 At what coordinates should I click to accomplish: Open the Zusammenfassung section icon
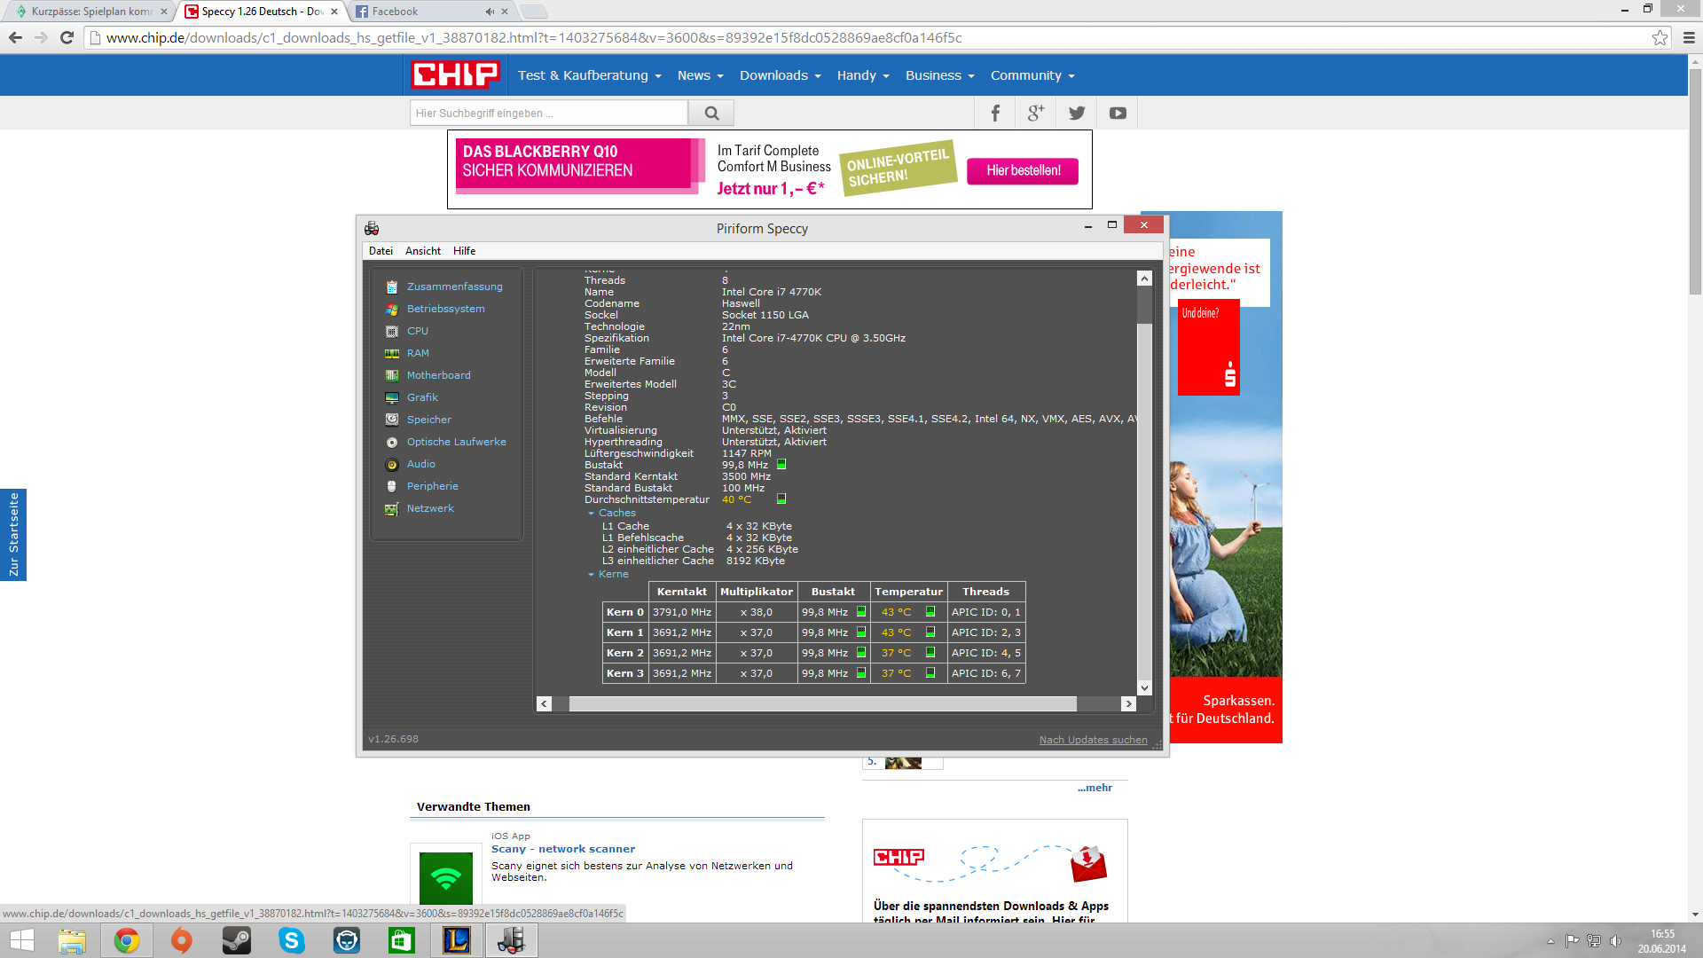click(392, 287)
